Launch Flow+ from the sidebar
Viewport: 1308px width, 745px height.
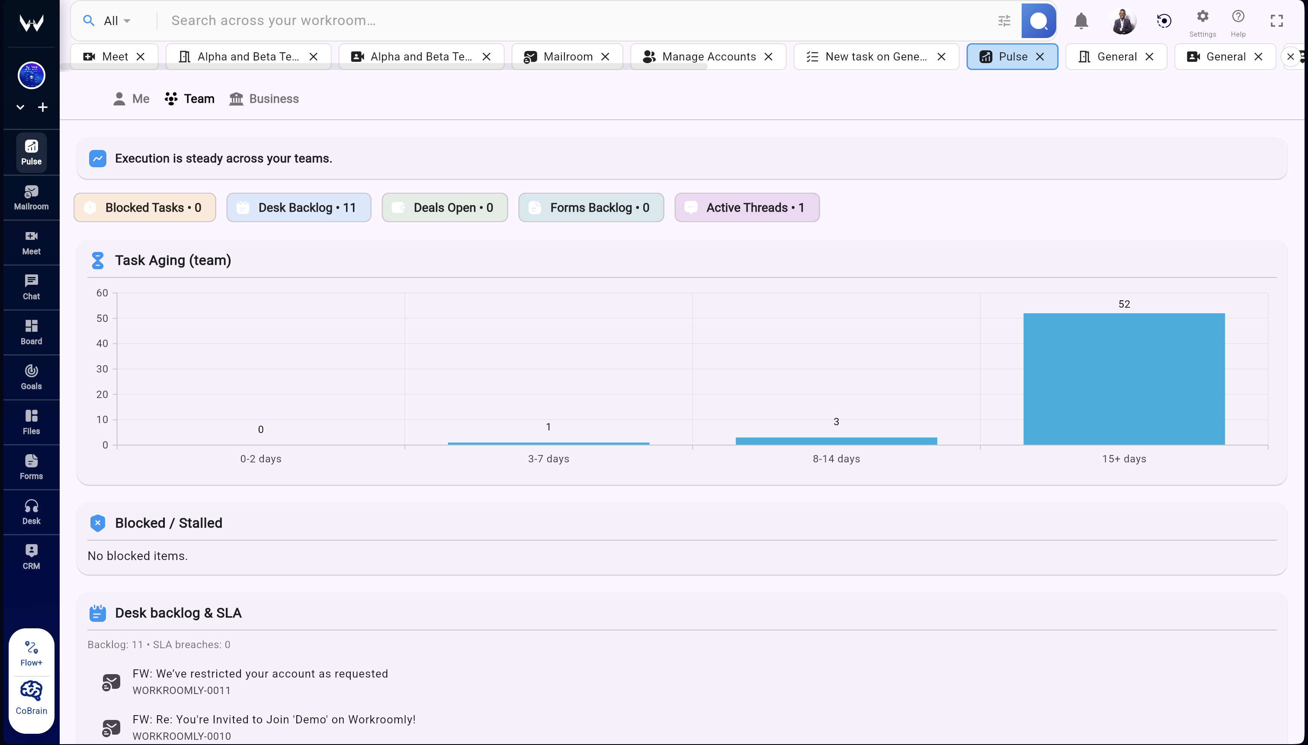[x=31, y=652]
